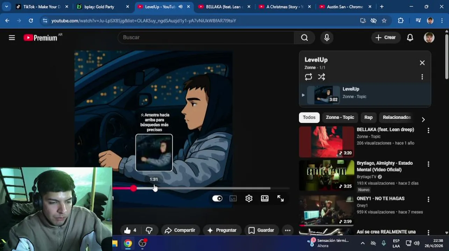This screenshot has width=449, height=251.
Task: Dislike the video with thumbs down
Action: point(149,230)
